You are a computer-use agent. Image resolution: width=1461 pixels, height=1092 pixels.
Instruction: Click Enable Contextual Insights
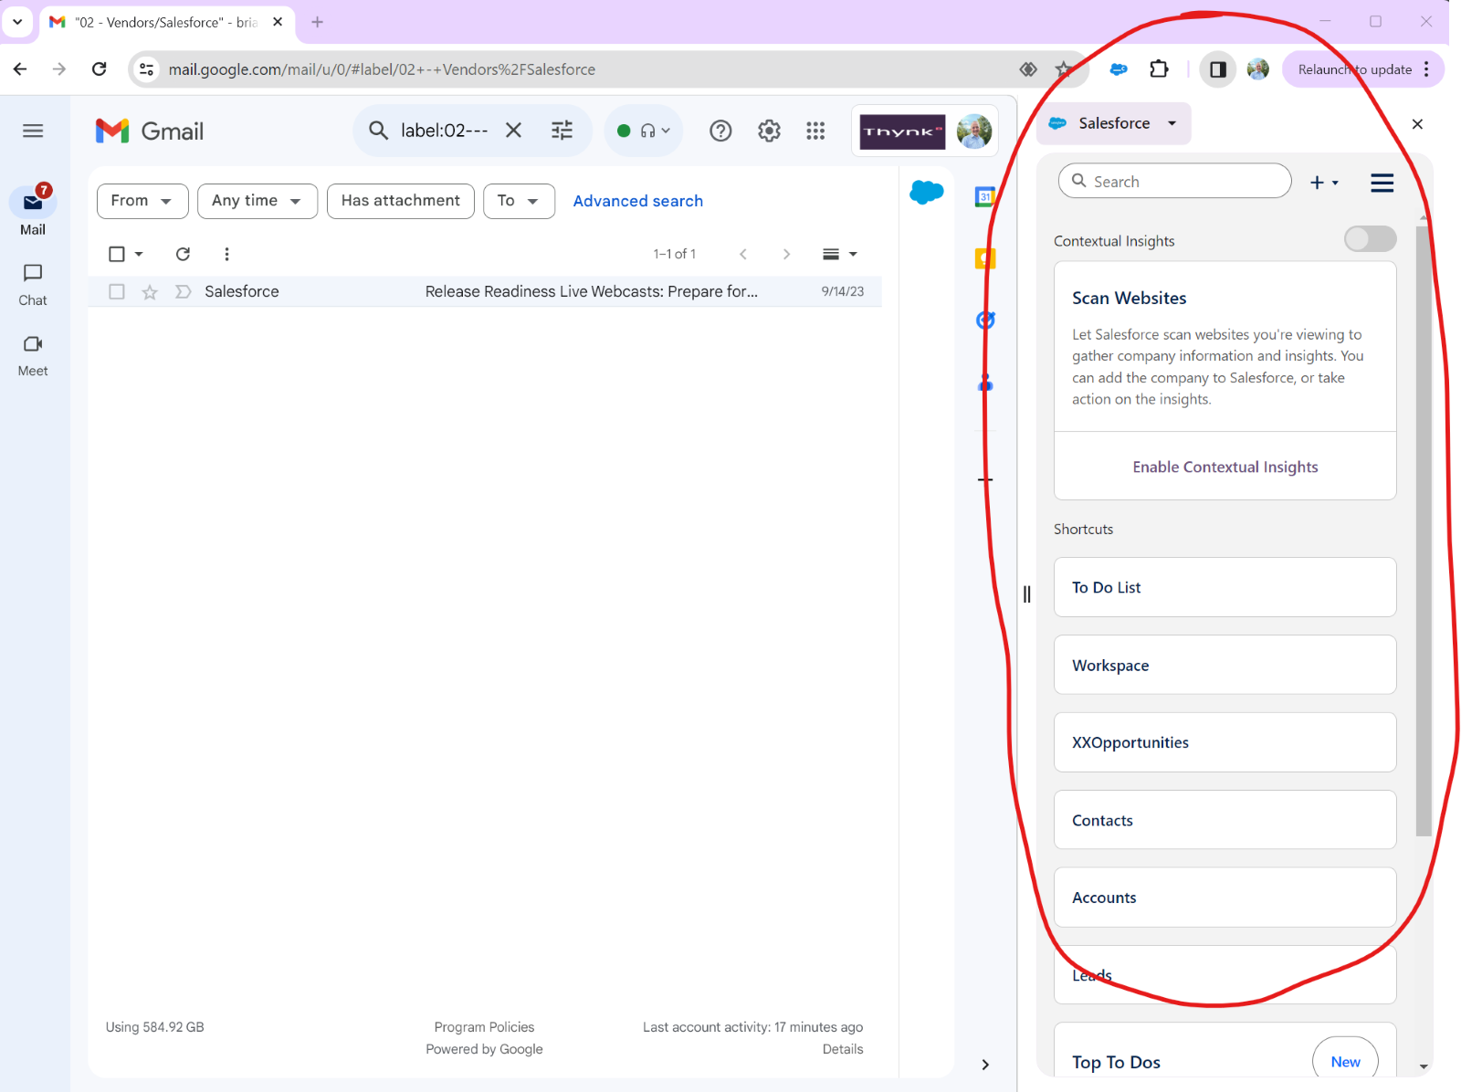pyautogui.click(x=1225, y=467)
